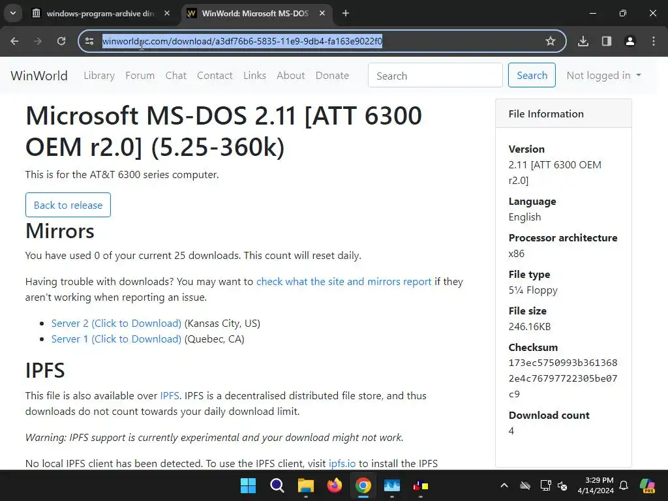
Task: Open the Forum menu item
Action: click(140, 76)
